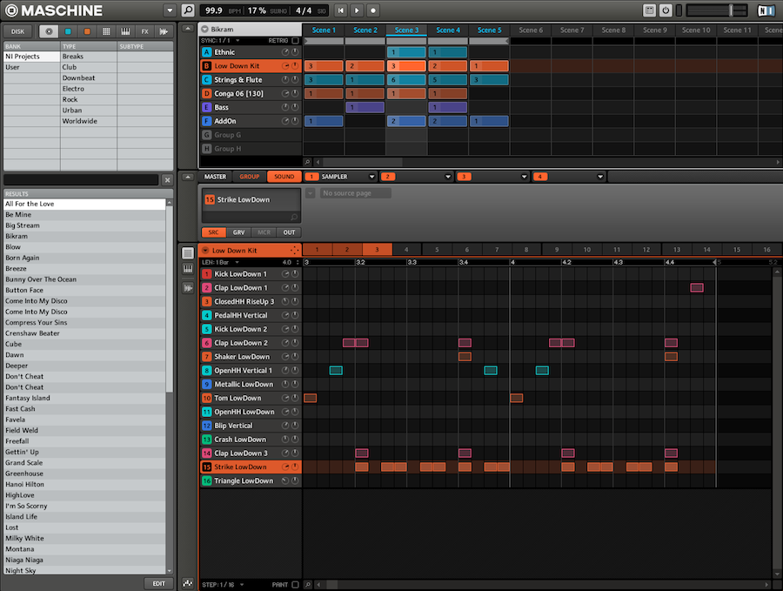Toggle the browser with the magnifier icon

(188, 10)
